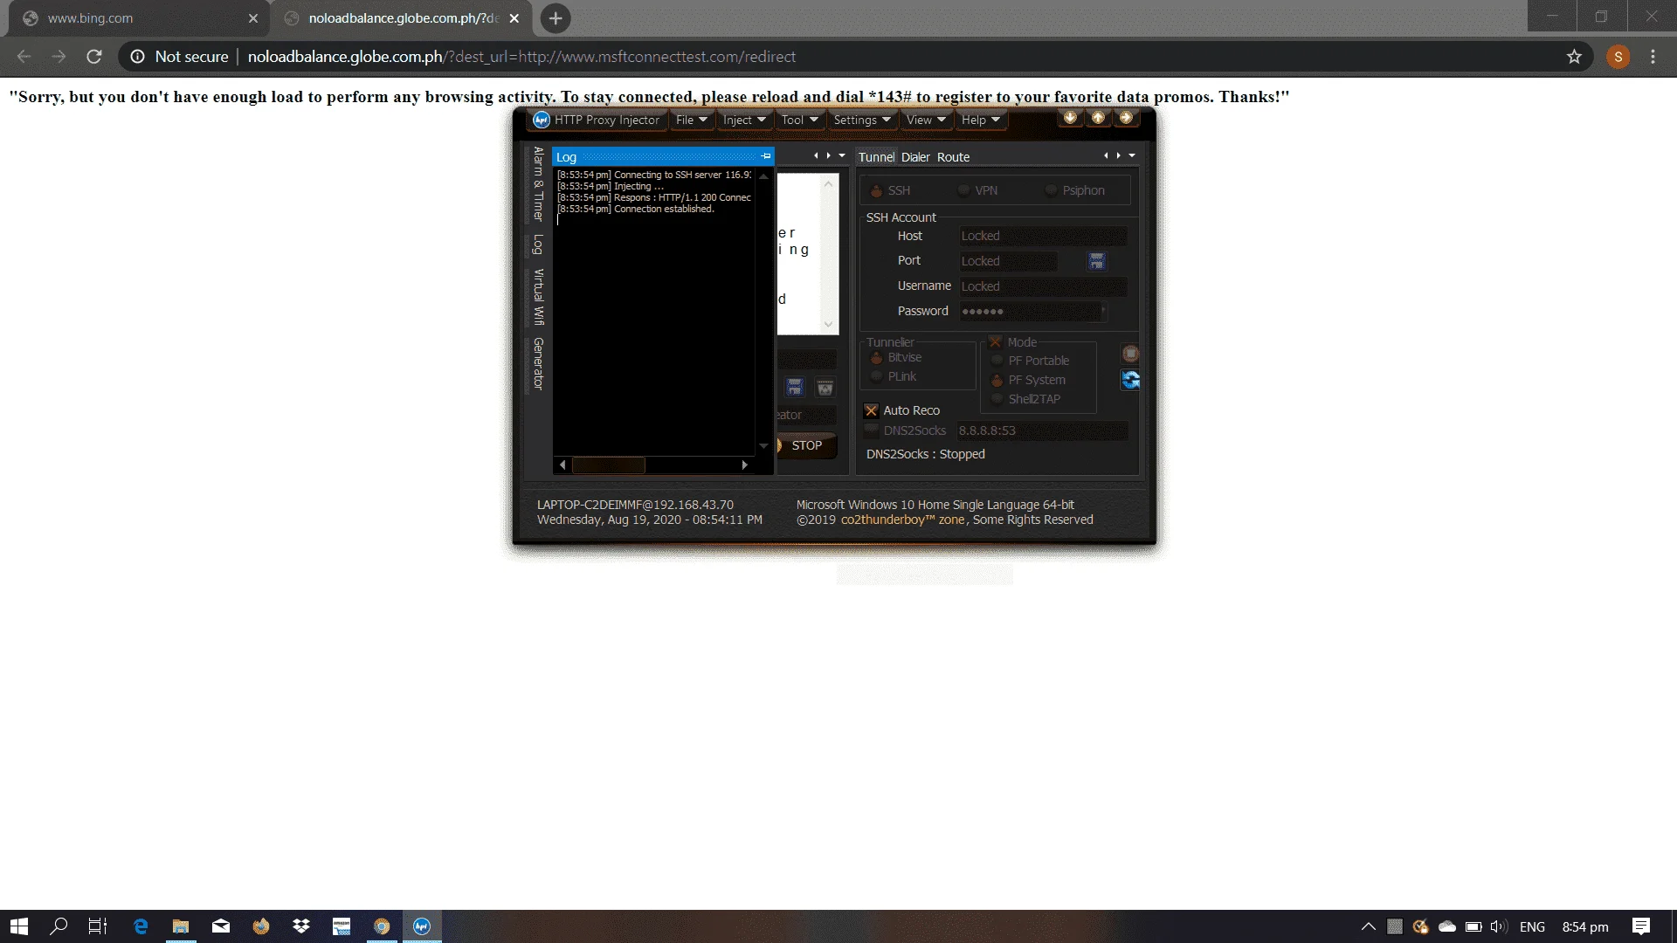Click the STOP button
Viewport: 1677px width, 943px height.
[806, 445]
